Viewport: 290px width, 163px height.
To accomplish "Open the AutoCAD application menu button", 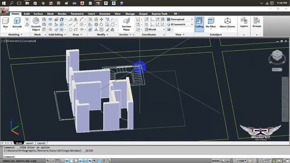I will pyautogui.click(x=4, y=10).
